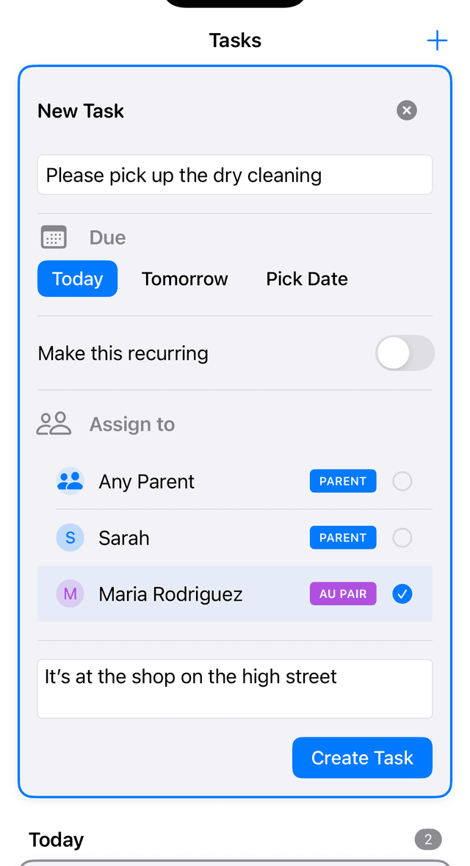This screenshot has height=866, width=470.
Task: Tap the badge showing 2 tasks today
Action: pyautogui.click(x=428, y=839)
